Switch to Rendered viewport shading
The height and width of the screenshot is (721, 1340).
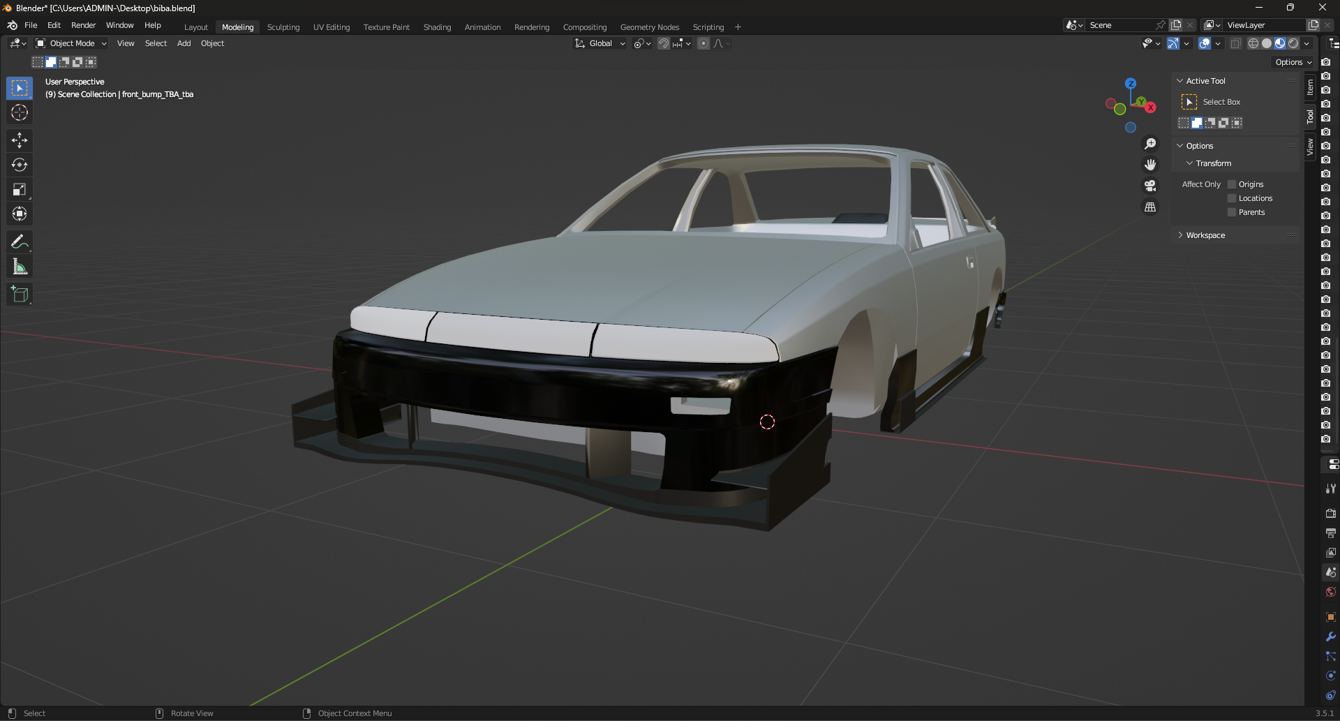pos(1293,43)
